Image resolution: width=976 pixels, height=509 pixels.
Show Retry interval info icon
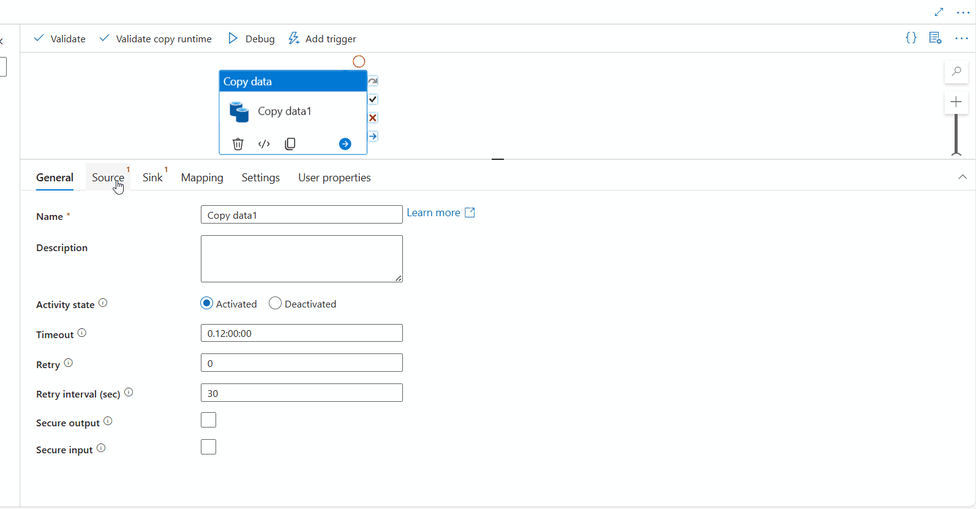coord(129,392)
